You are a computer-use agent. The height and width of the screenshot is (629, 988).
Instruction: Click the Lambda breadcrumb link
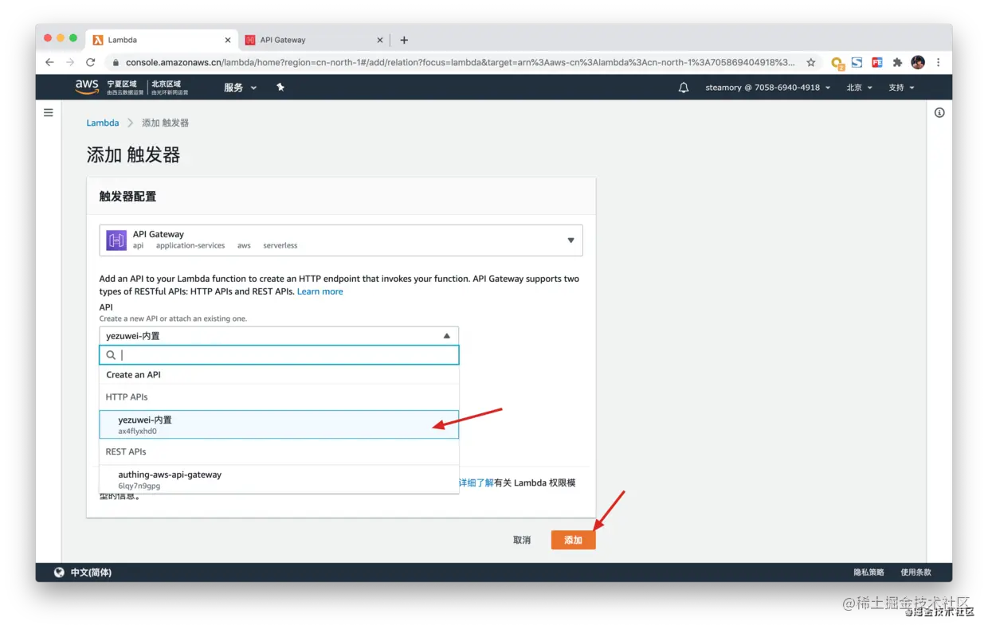(x=103, y=123)
